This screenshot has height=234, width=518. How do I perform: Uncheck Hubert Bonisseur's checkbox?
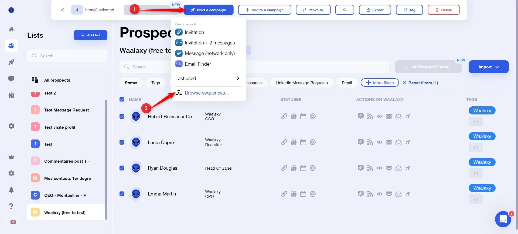122,116
